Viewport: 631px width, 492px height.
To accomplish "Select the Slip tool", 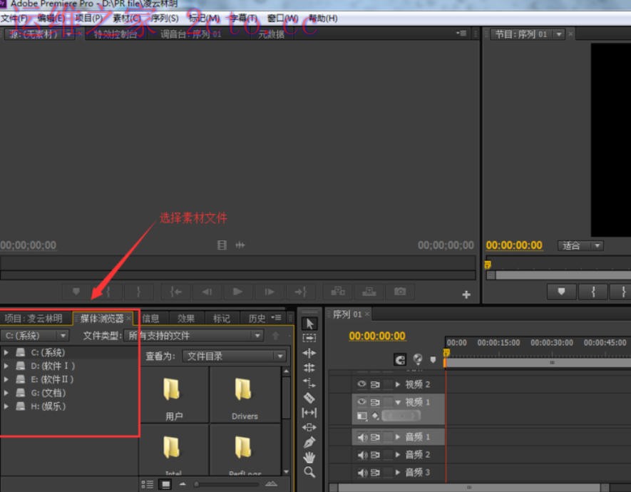I will 309,412.
